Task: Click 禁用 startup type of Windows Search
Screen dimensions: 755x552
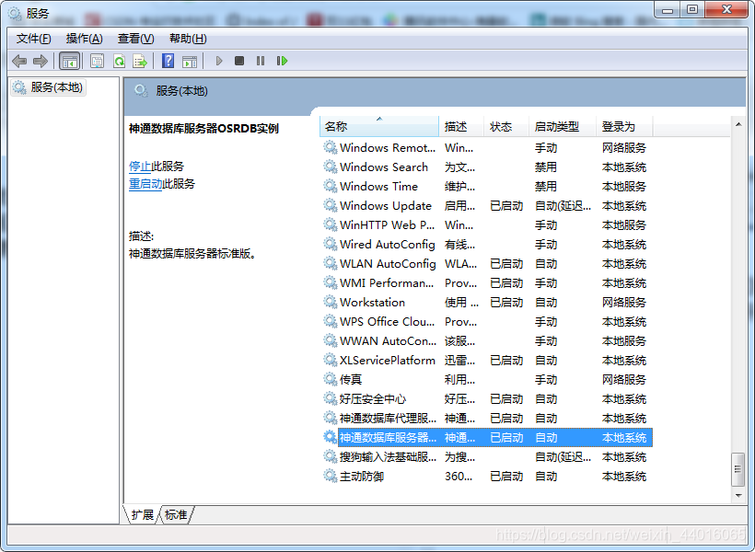Action: [546, 167]
